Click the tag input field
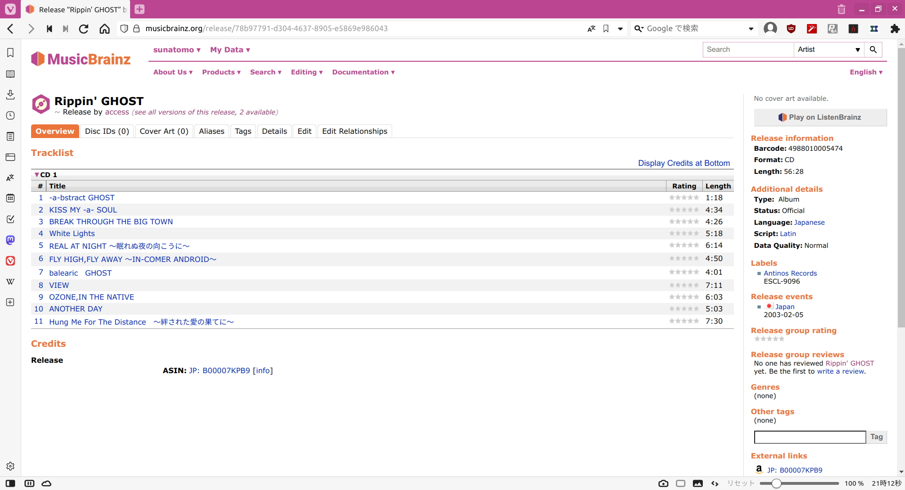The width and height of the screenshot is (905, 490). 810,437
